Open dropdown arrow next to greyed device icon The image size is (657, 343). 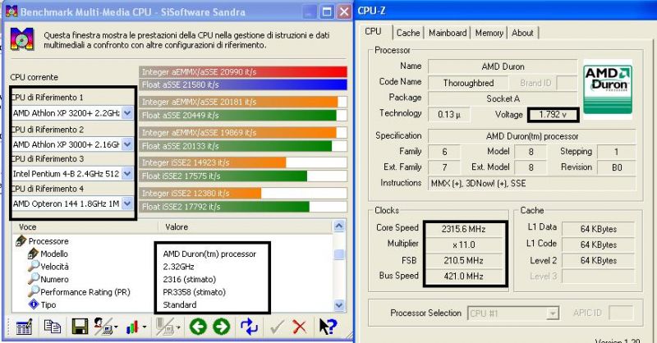tap(179, 327)
